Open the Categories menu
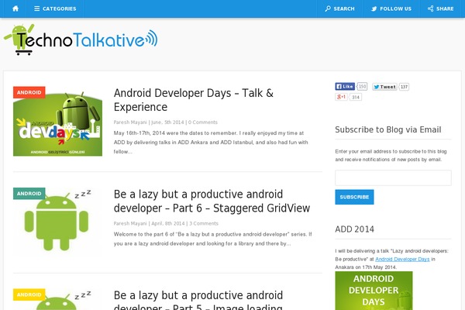The width and height of the screenshot is (465, 310). [55, 9]
